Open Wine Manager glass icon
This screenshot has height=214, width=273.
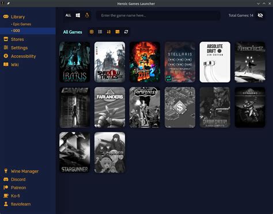(x=6, y=171)
